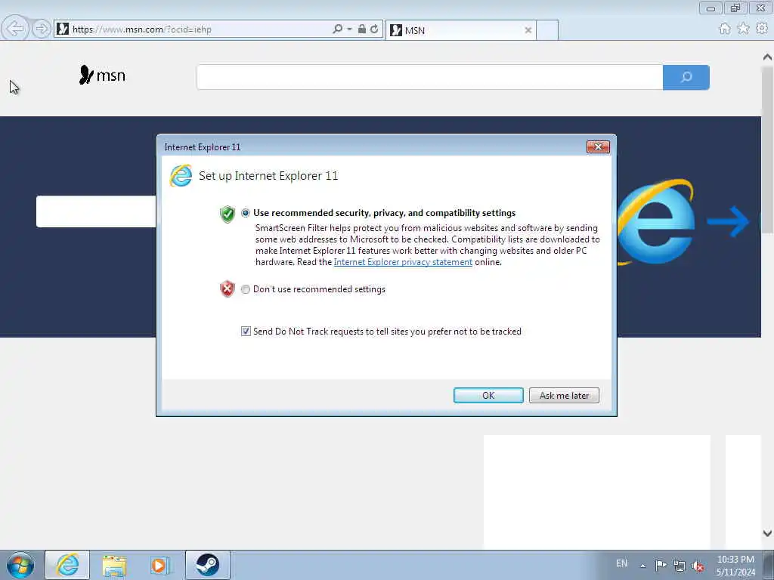The width and height of the screenshot is (774, 580).
Task: Select the MSN browser tab
Action: (x=460, y=30)
